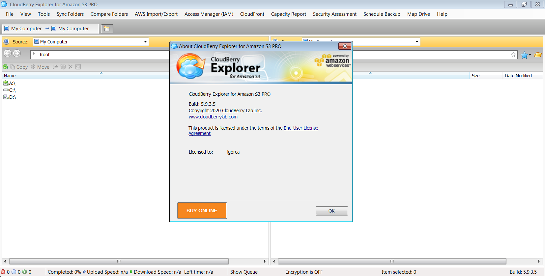Click the gray star bookmark icon in path bar

513,55
